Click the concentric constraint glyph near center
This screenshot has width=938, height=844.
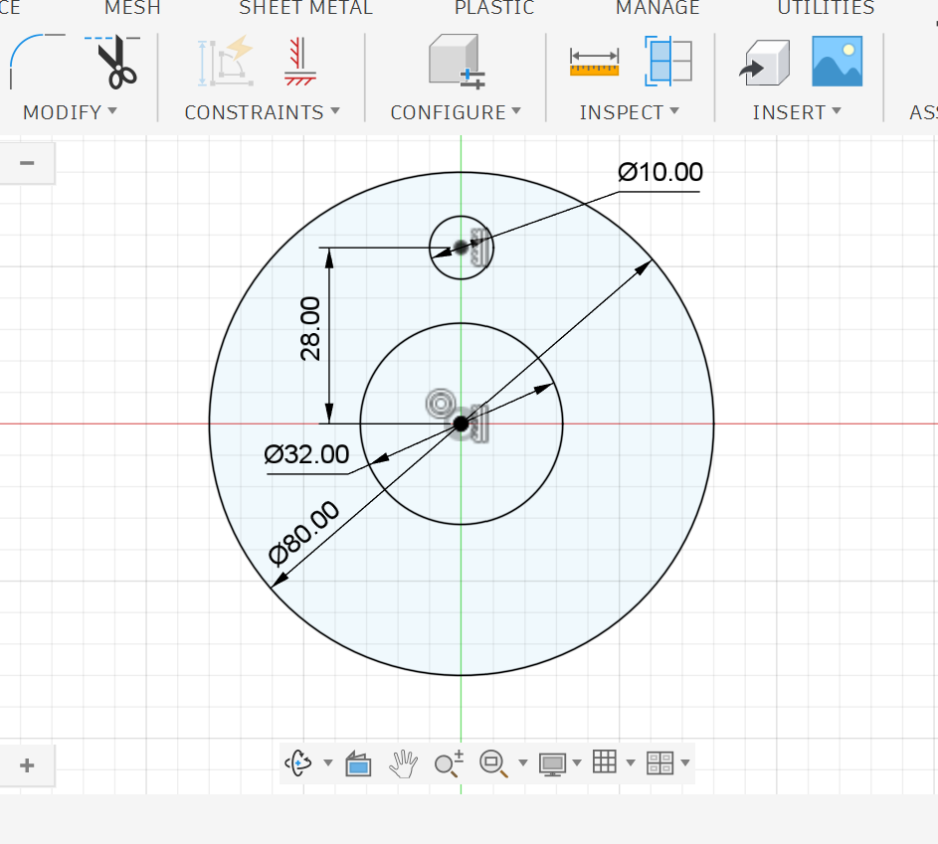(x=441, y=404)
